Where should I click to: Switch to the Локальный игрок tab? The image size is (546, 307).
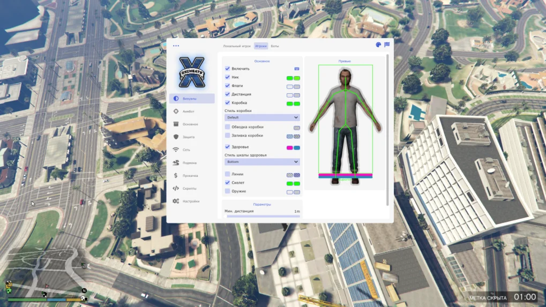[x=237, y=46]
